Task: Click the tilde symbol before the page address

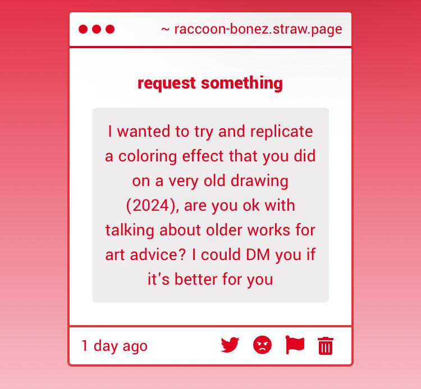Action: 165,29
